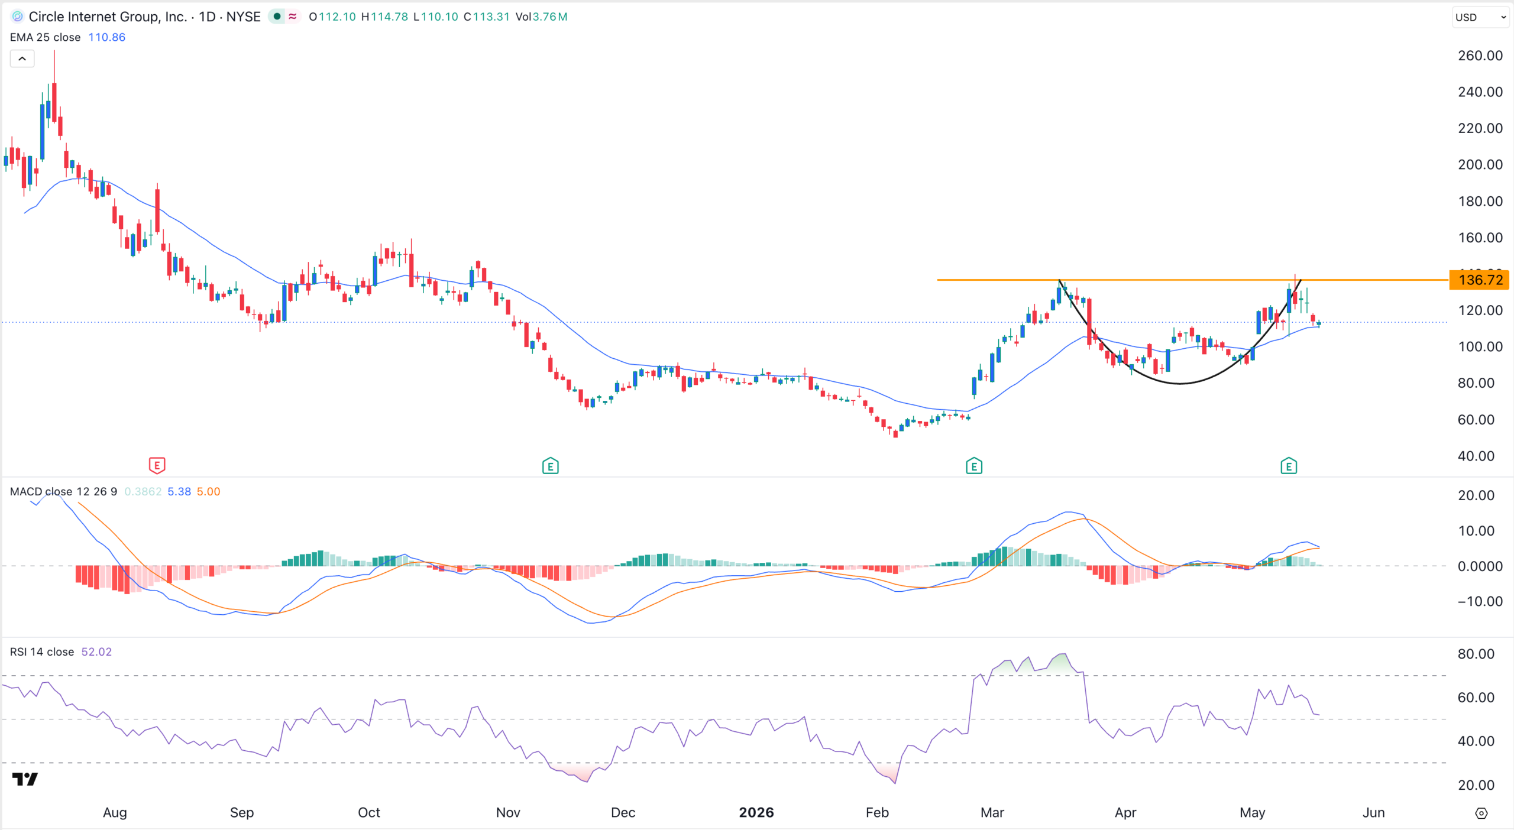
Task: Collapse the indicator legend with the chevron
Action: click(x=22, y=59)
